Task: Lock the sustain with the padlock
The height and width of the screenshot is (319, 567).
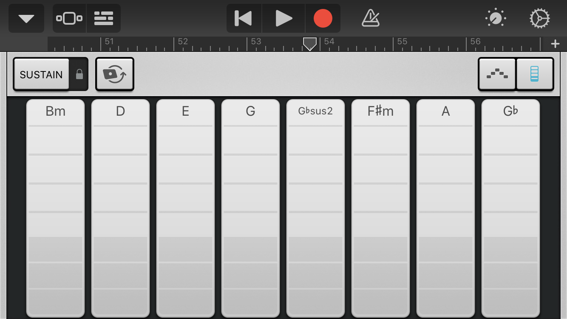Action: 79,74
